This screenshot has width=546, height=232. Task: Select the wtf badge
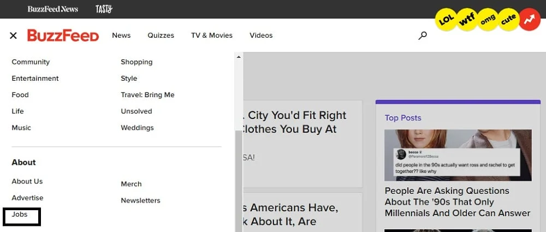pyautogui.click(x=467, y=21)
